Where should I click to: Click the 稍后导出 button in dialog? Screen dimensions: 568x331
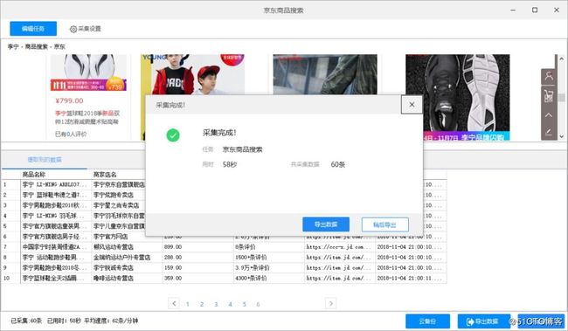tap(384, 225)
